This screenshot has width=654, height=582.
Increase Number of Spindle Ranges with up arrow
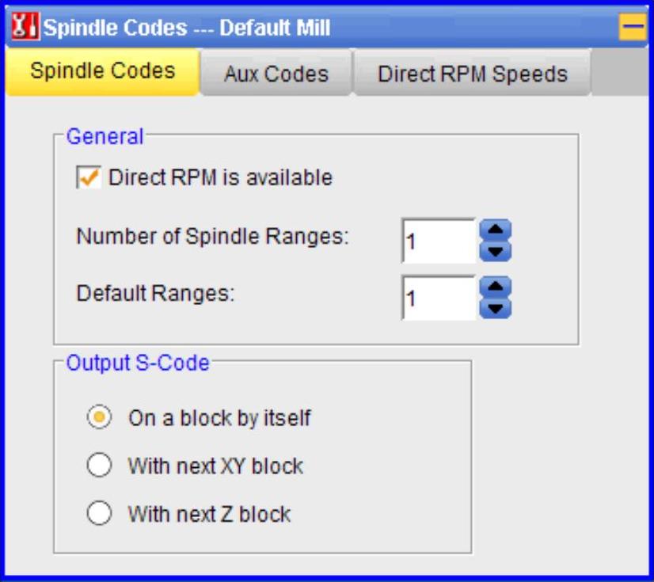pyautogui.click(x=496, y=230)
